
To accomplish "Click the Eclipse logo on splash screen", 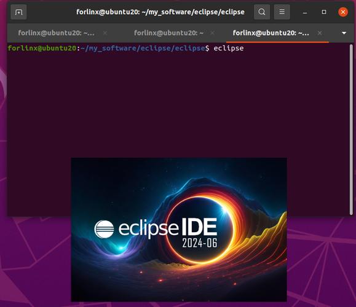I will [x=104, y=229].
